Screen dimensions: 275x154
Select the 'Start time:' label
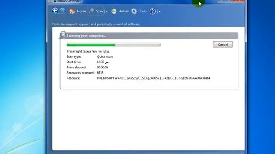point(73,62)
